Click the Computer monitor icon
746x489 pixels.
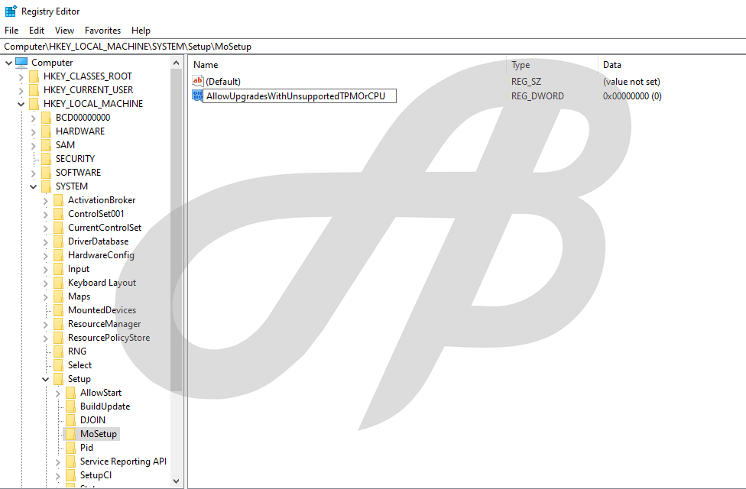(21, 63)
